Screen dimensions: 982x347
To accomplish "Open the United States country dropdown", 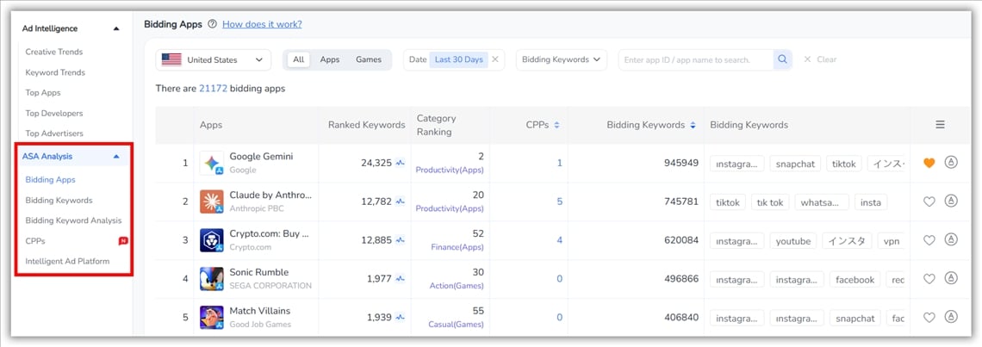I will tap(213, 59).
